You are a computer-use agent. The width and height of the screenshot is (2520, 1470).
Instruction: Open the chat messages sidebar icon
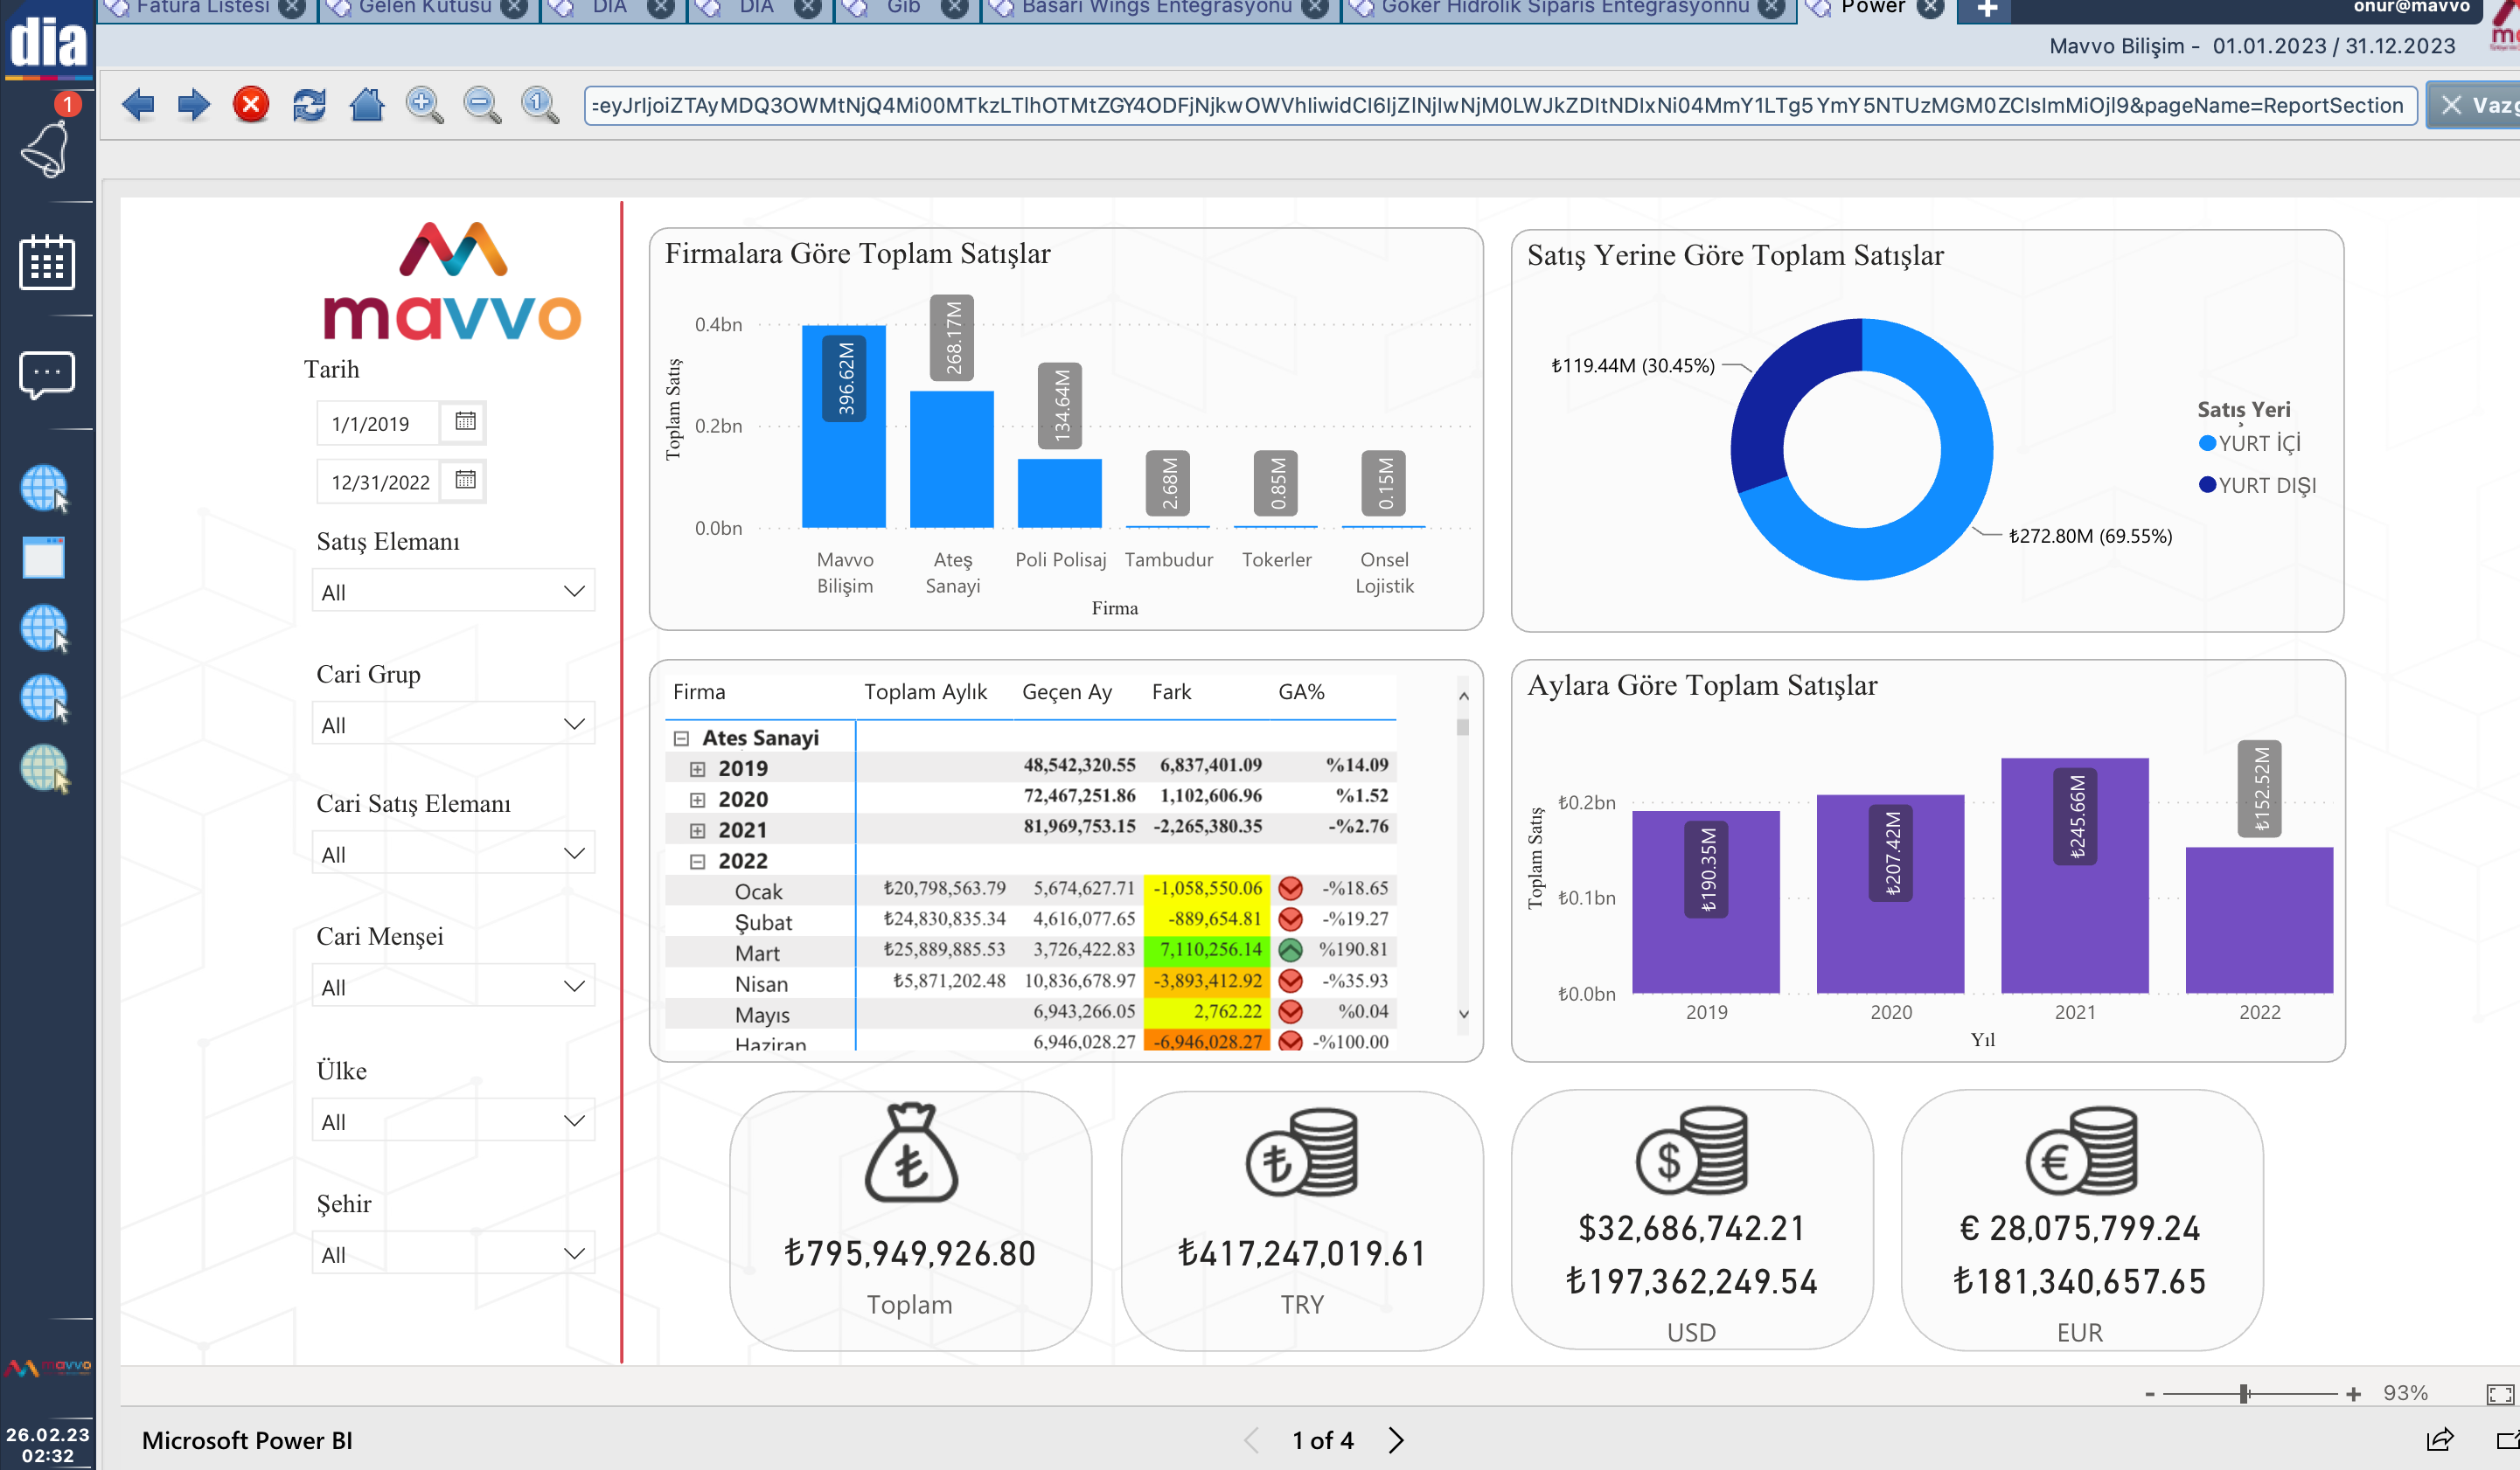[47, 376]
